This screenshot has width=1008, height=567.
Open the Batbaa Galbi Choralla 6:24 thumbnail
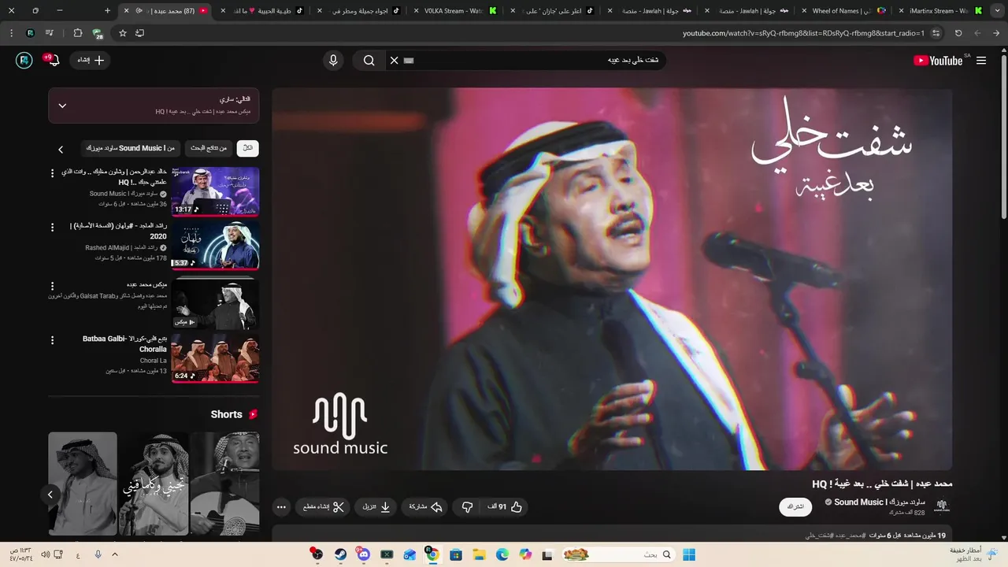point(215,358)
